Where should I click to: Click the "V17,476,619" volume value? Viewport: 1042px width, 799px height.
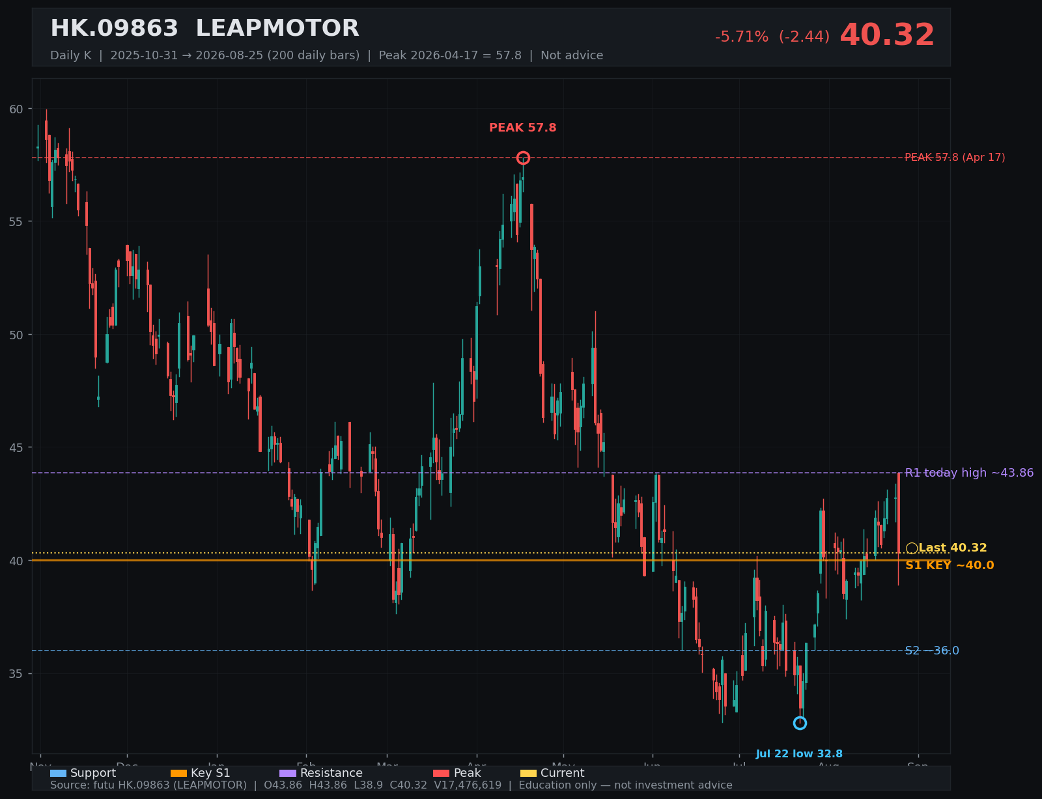click(468, 785)
